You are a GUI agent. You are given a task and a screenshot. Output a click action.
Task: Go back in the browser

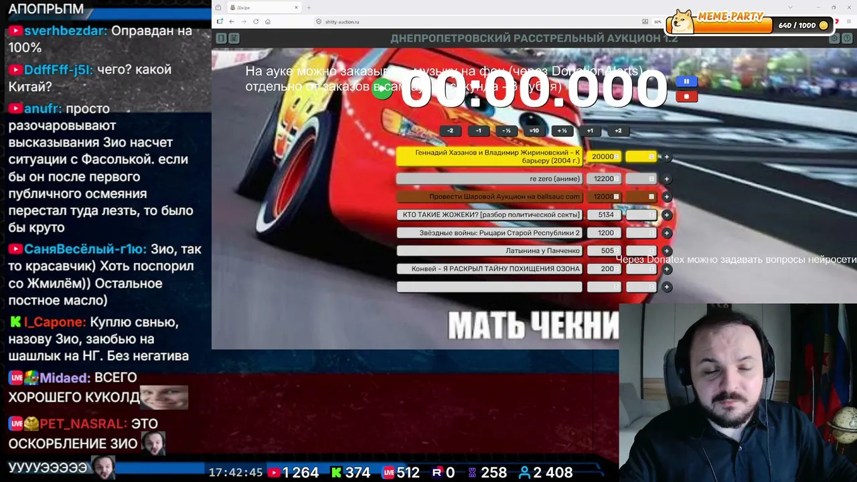tap(232, 21)
